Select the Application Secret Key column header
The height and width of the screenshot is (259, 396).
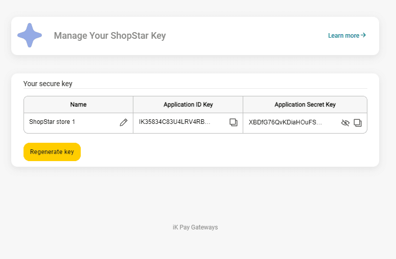pyautogui.click(x=305, y=105)
